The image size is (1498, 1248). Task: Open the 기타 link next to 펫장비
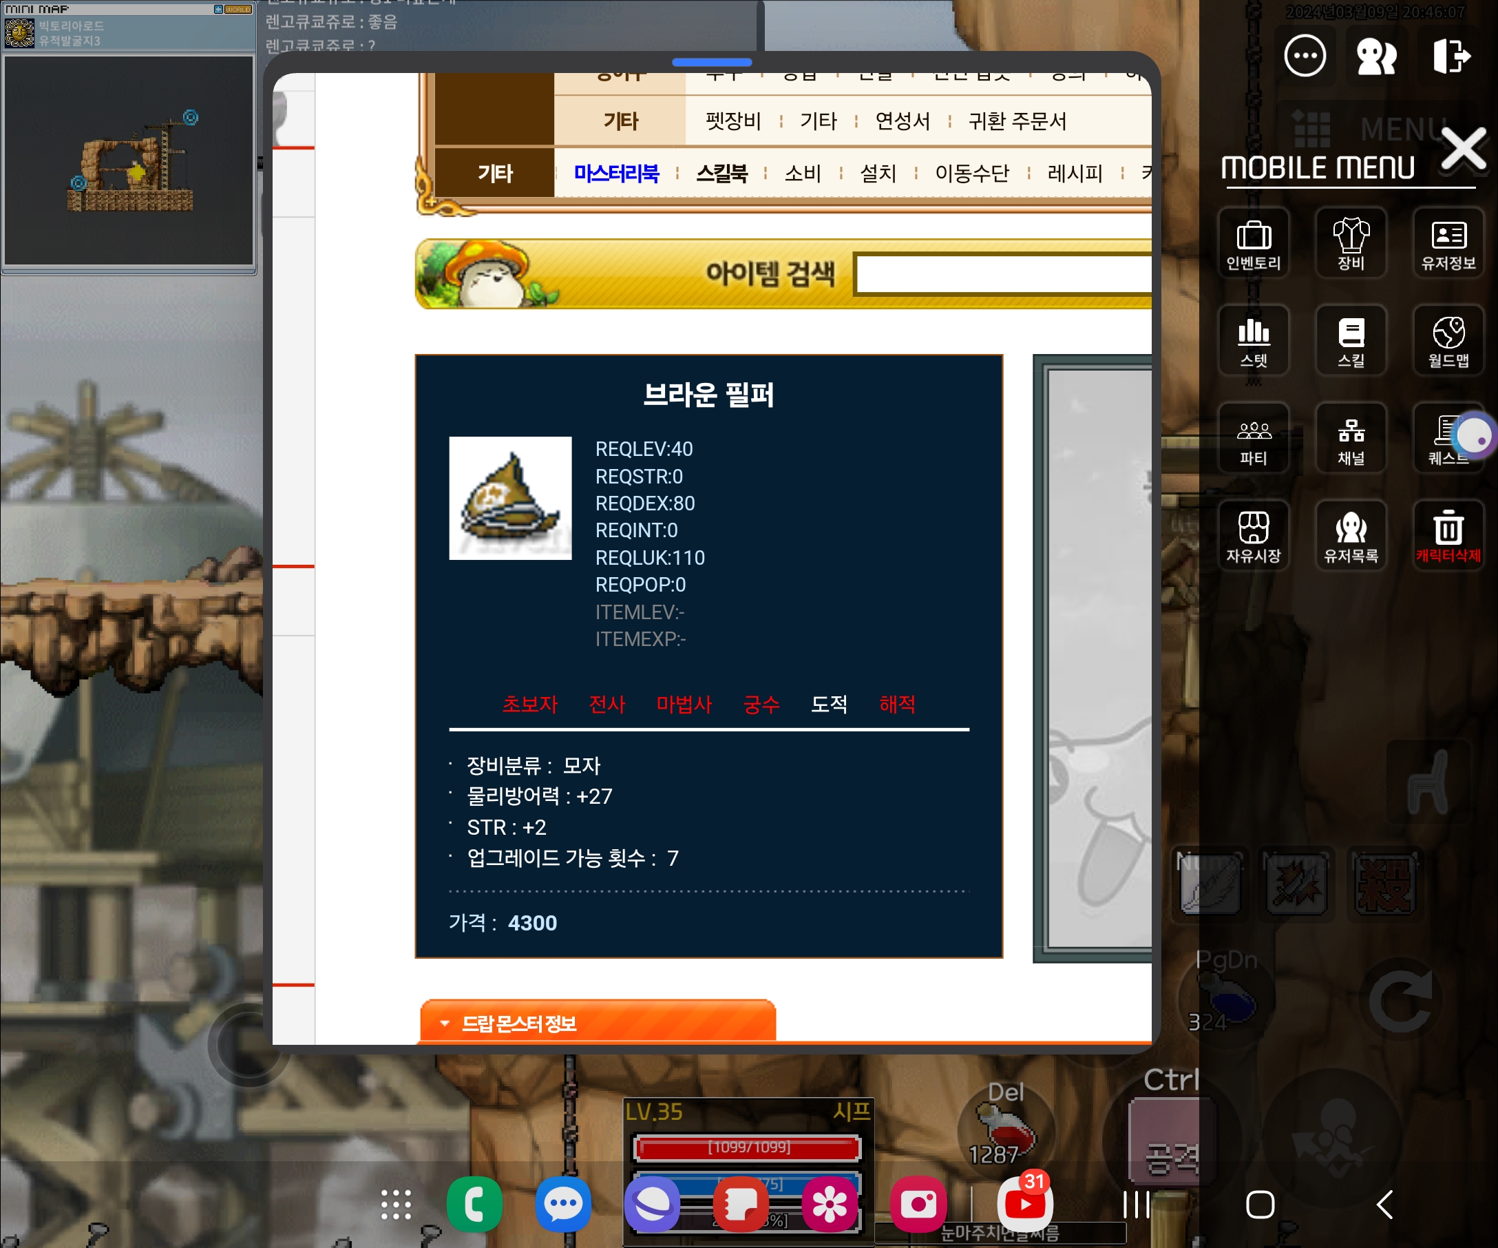tap(819, 121)
